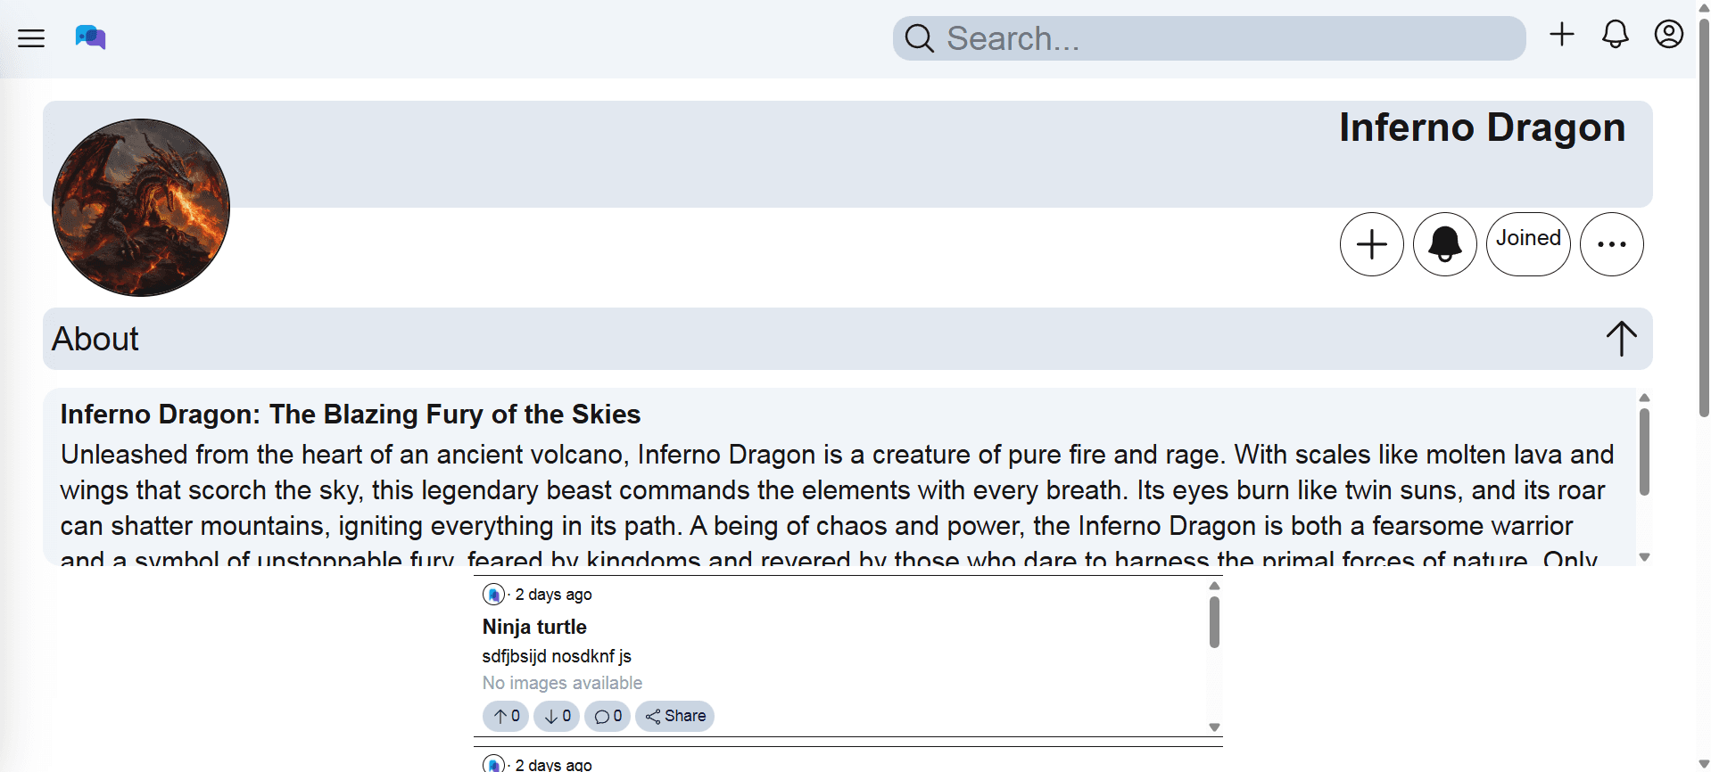Click the post list scrollbar thumb

tap(1214, 622)
